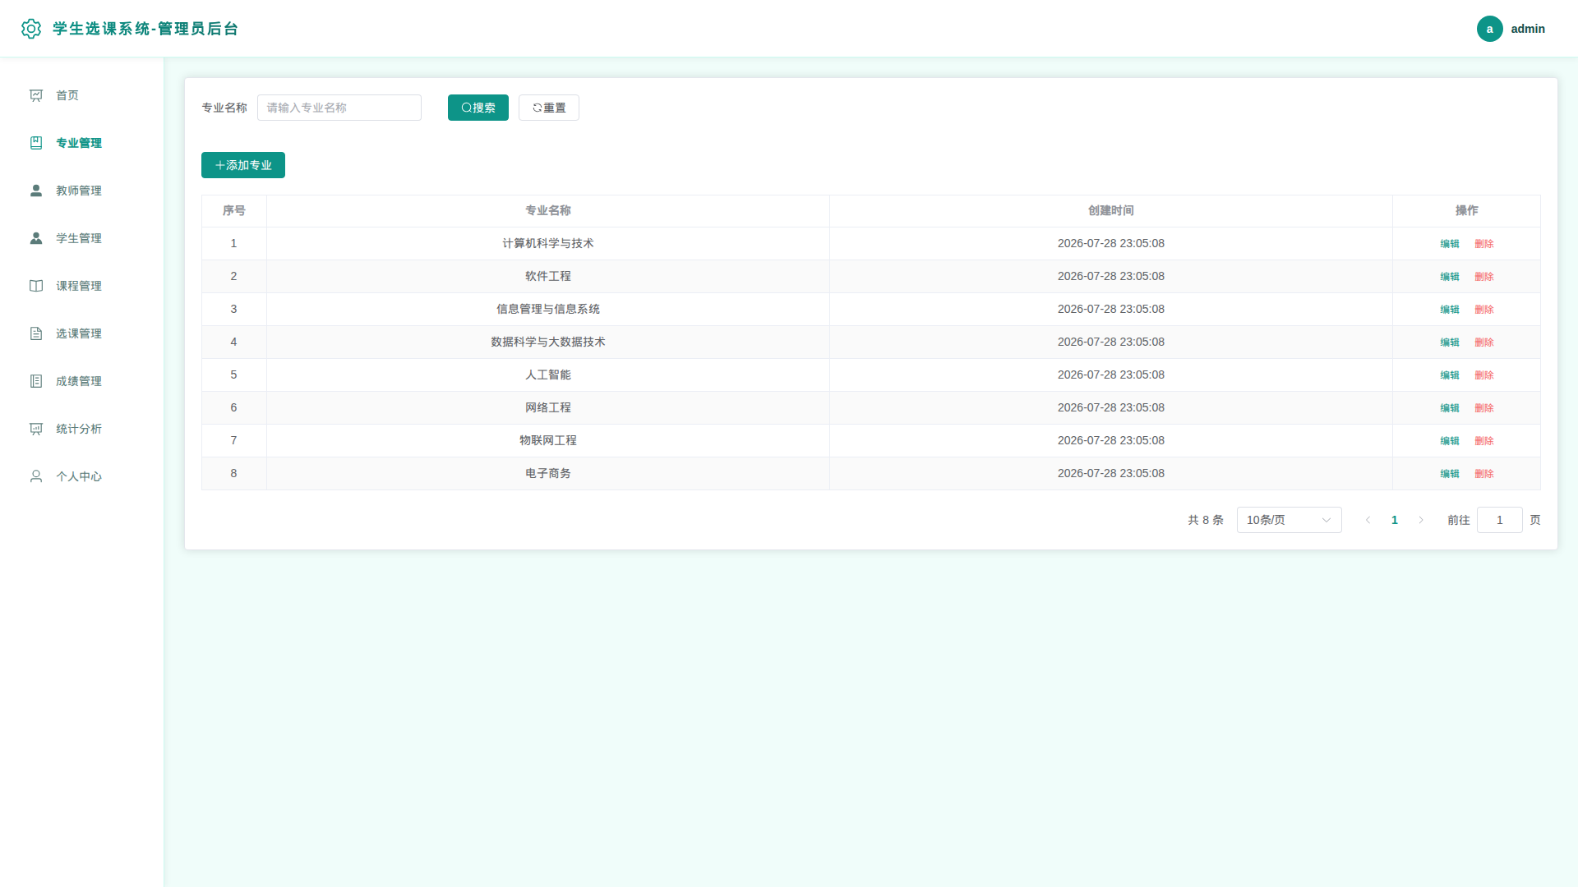Image resolution: width=1578 pixels, height=887 pixels.
Task: Expand the 10条/页 page size dropdown
Action: 1289,520
